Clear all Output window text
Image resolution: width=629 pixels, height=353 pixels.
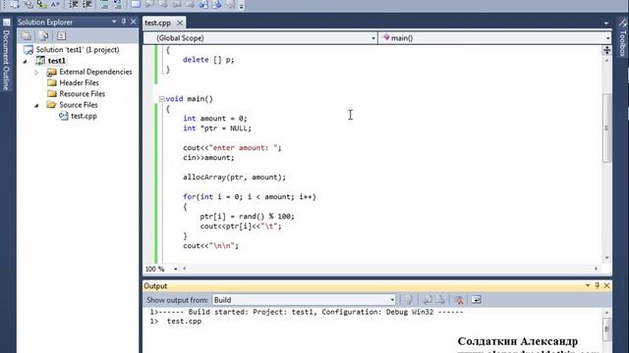click(460, 300)
